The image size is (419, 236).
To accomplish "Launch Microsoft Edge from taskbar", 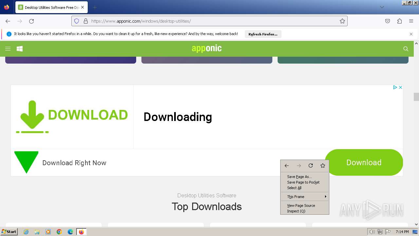I will pos(70,232).
